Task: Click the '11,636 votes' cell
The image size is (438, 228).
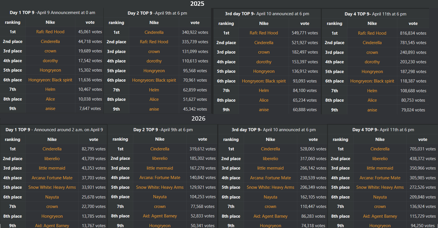Action: click(x=90, y=80)
